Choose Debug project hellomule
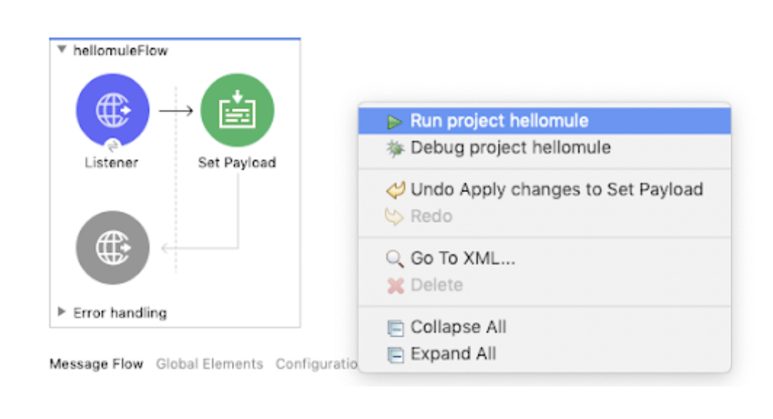Viewport: 773px width, 419px height. tap(544, 147)
